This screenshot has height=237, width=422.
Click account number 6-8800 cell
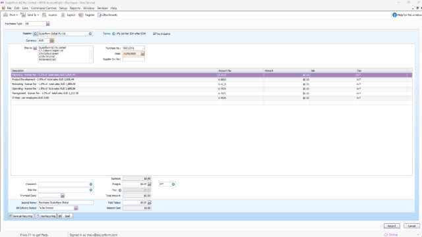240,80
